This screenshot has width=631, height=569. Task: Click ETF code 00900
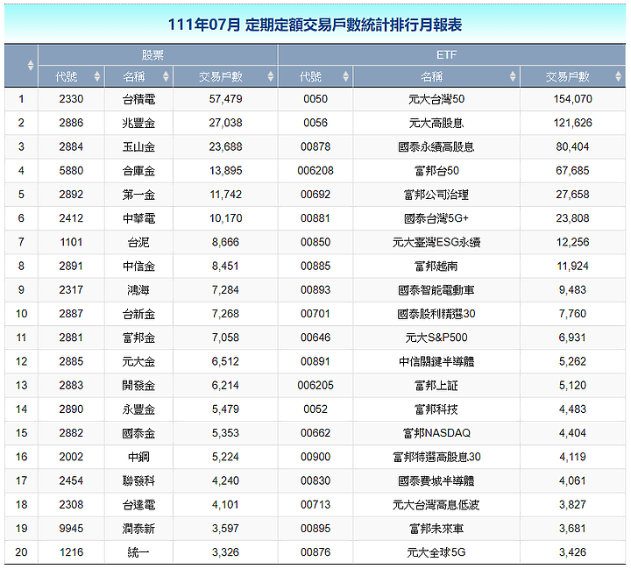pos(315,457)
